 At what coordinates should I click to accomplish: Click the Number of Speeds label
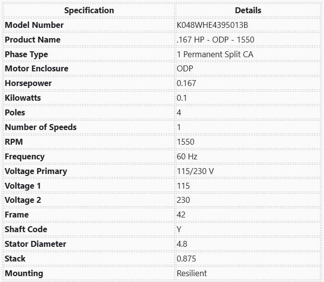41,127
